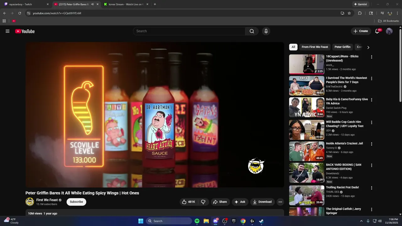
Task: Open the Windows Start menu
Action: (141, 221)
